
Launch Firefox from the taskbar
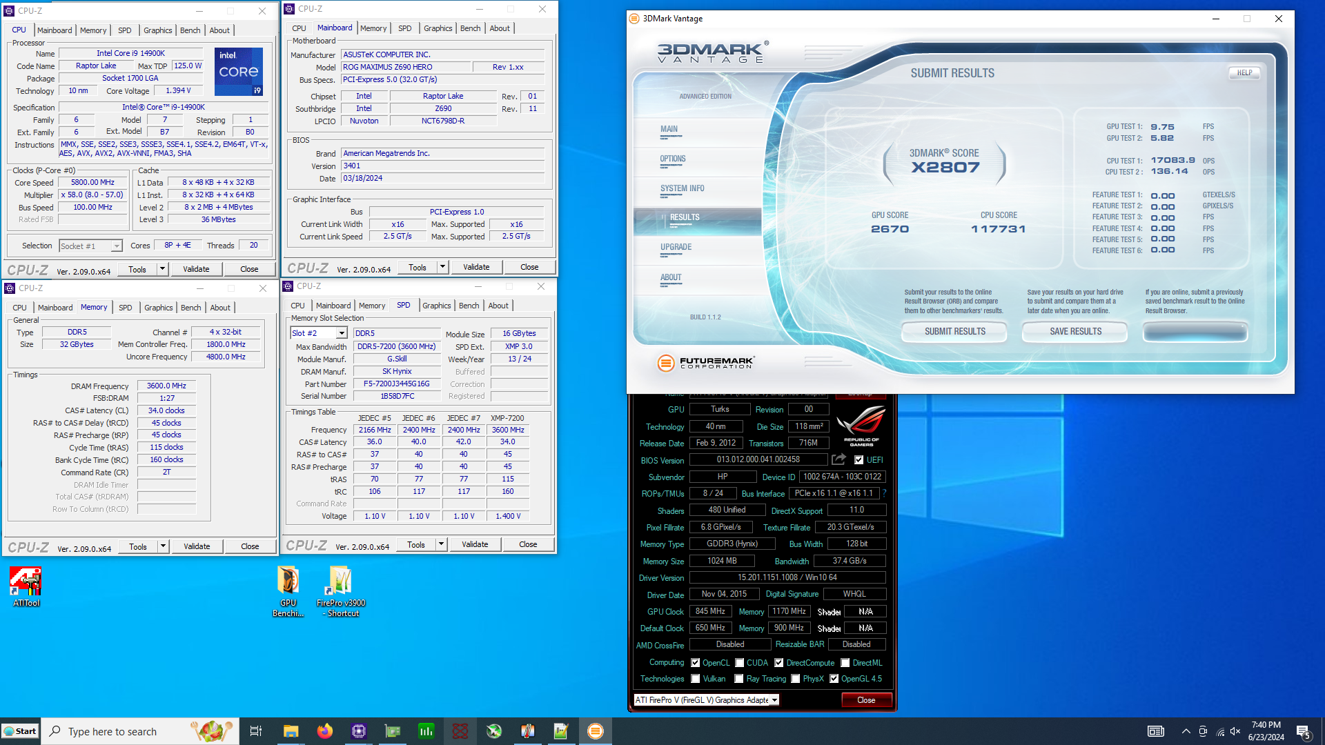324,731
